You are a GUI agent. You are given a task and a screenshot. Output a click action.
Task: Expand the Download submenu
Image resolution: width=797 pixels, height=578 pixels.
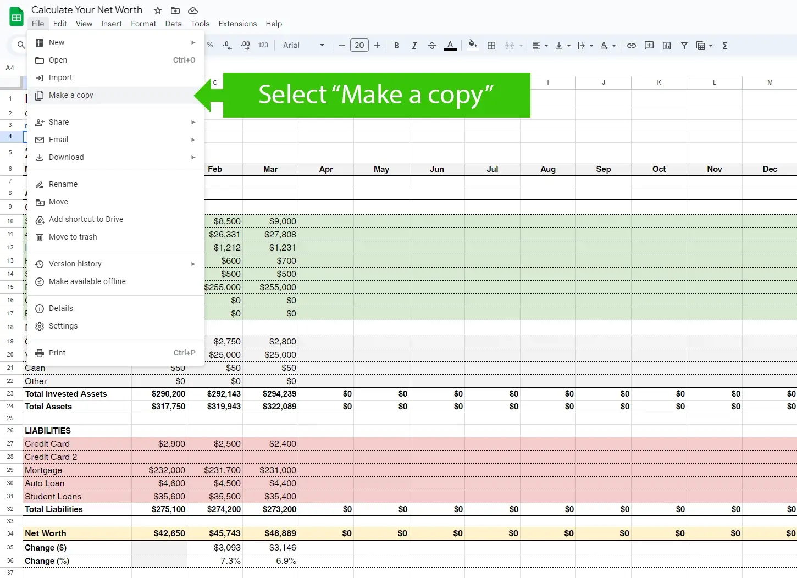coord(115,157)
